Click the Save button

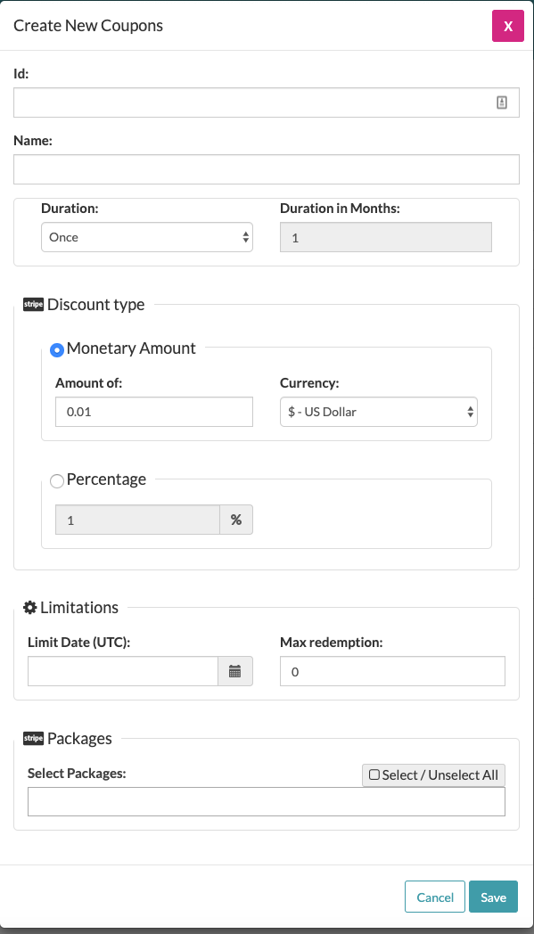494,897
